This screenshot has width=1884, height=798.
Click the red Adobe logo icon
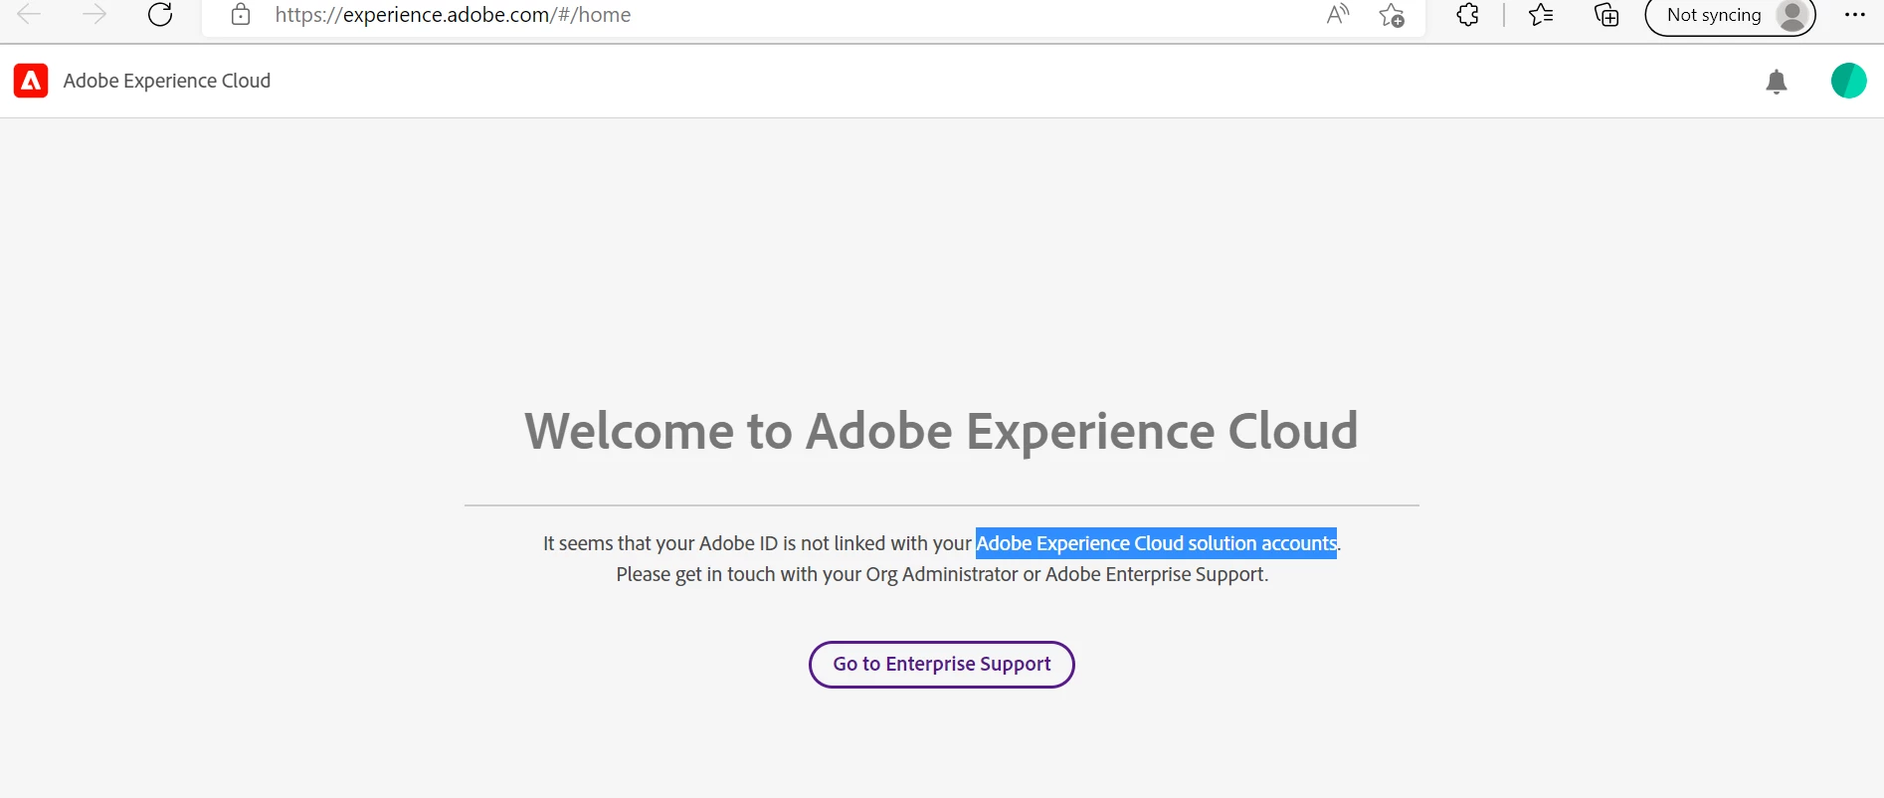pos(31,81)
